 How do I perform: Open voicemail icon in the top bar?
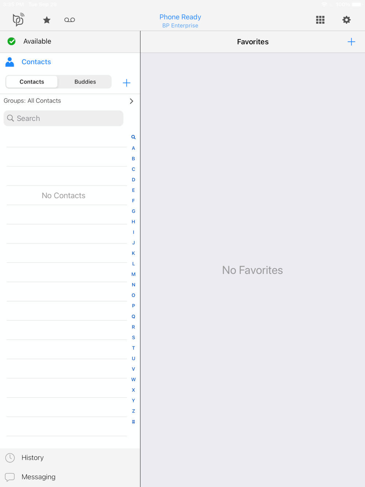pos(70,20)
